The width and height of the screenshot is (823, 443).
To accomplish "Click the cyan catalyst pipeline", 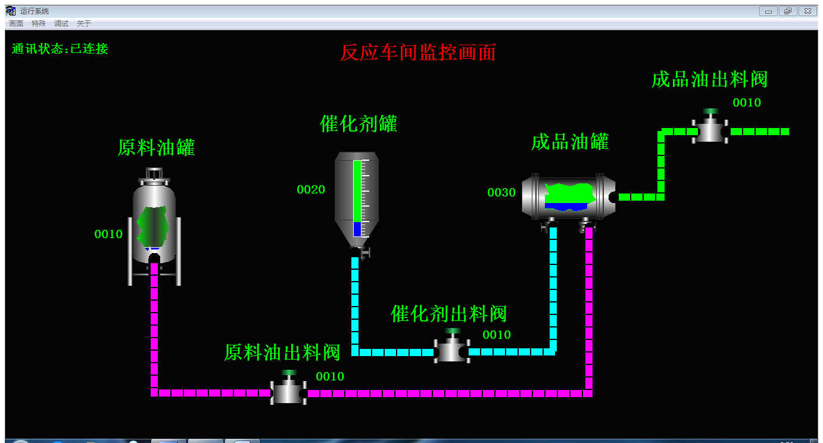I will tap(355, 304).
